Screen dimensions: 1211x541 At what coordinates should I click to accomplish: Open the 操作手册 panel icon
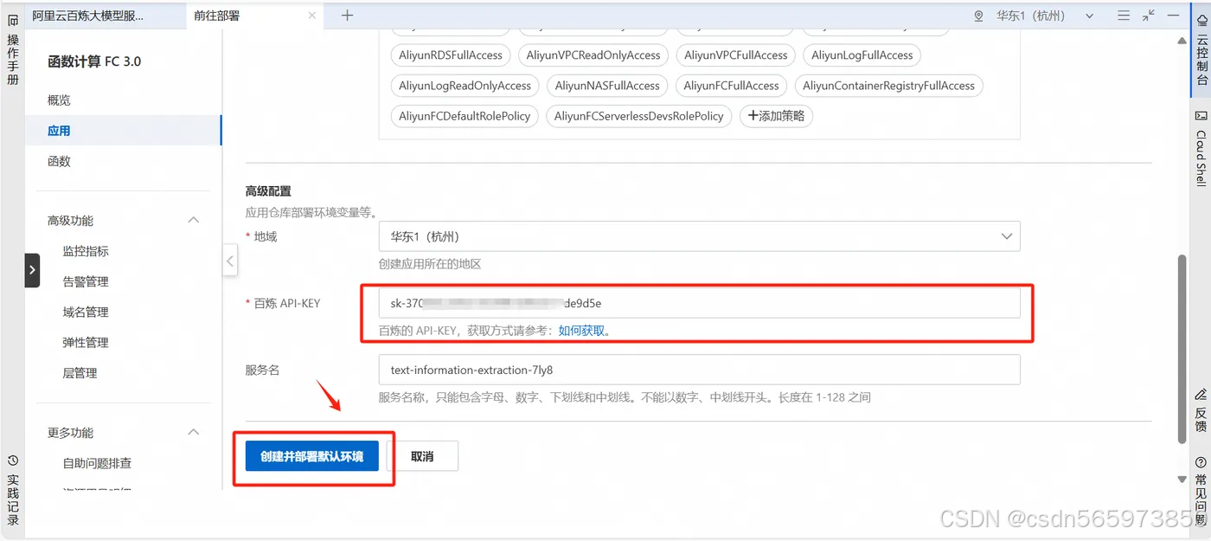(12, 21)
